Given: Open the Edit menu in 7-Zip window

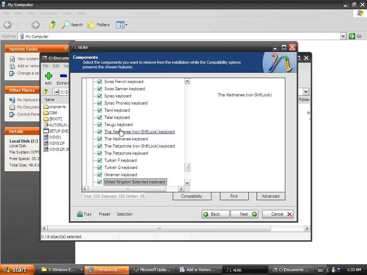Looking at the screenshot, I should (x=56, y=66).
